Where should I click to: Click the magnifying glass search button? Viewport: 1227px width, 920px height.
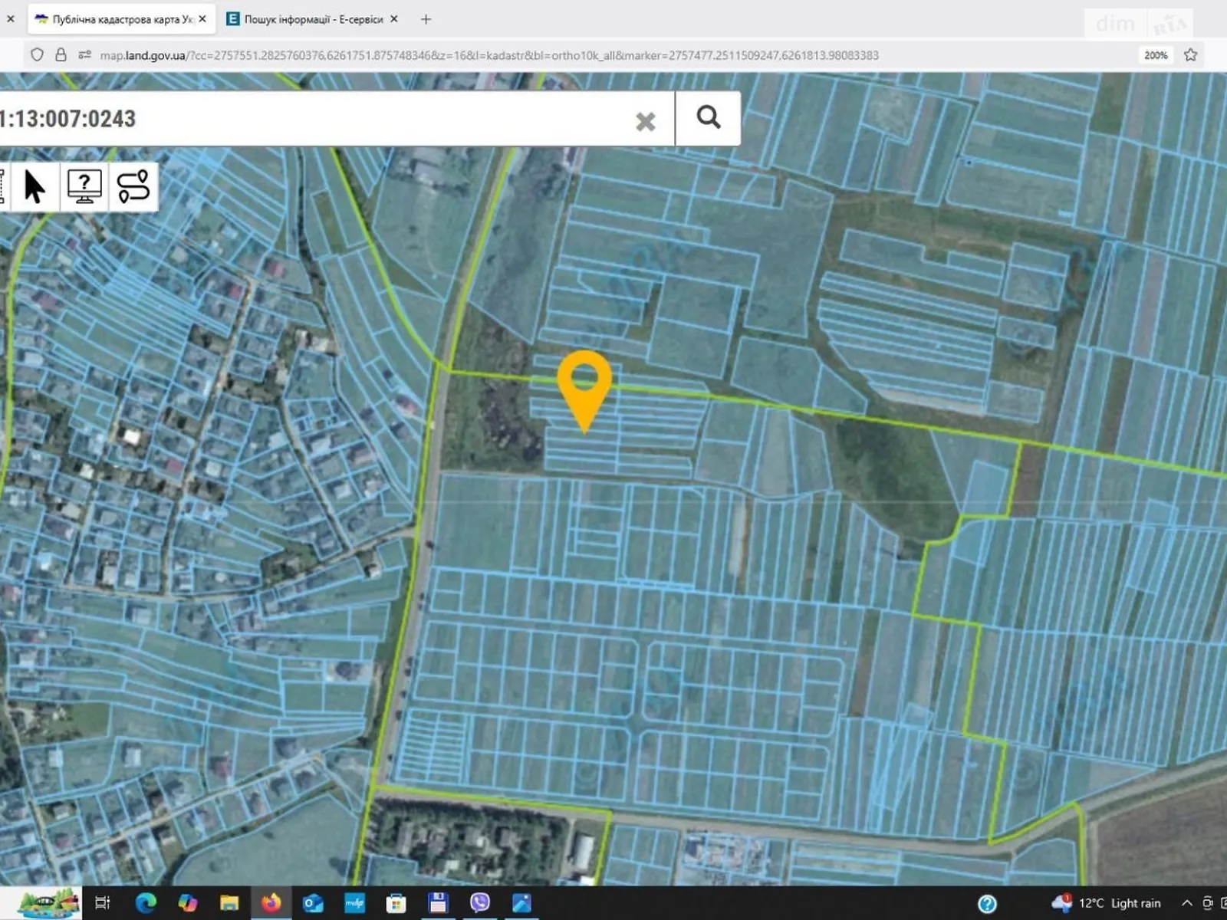[x=708, y=118]
